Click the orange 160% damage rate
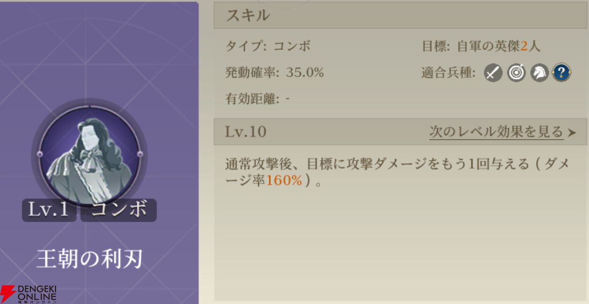The image size is (589, 304). coord(284,181)
